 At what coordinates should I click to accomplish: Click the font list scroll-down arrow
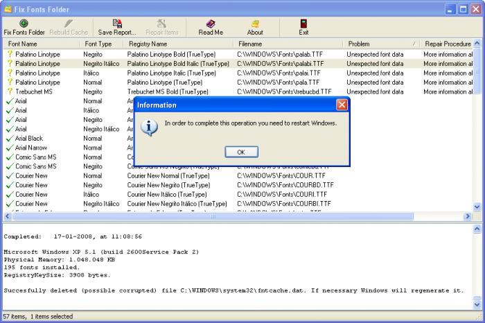[477, 207]
